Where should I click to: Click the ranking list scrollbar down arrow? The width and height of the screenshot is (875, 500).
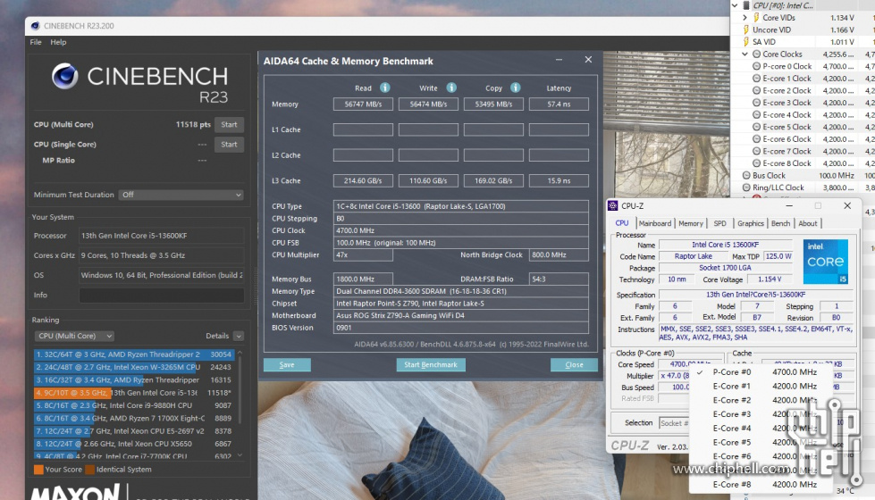pos(240,455)
